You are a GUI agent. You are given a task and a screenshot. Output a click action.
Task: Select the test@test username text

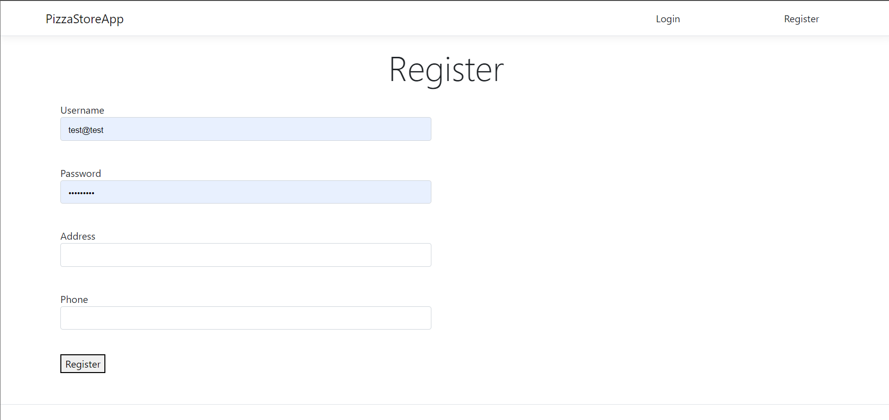coord(86,129)
